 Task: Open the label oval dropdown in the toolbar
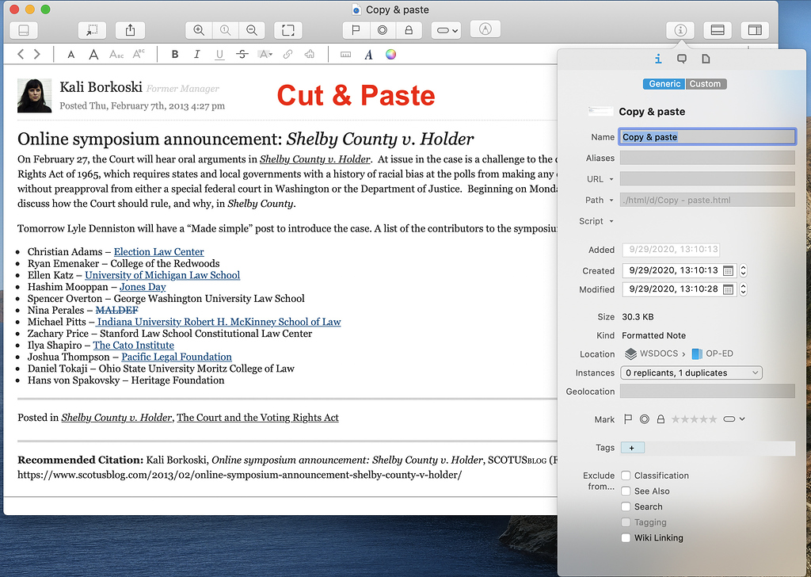pyautogui.click(x=446, y=29)
